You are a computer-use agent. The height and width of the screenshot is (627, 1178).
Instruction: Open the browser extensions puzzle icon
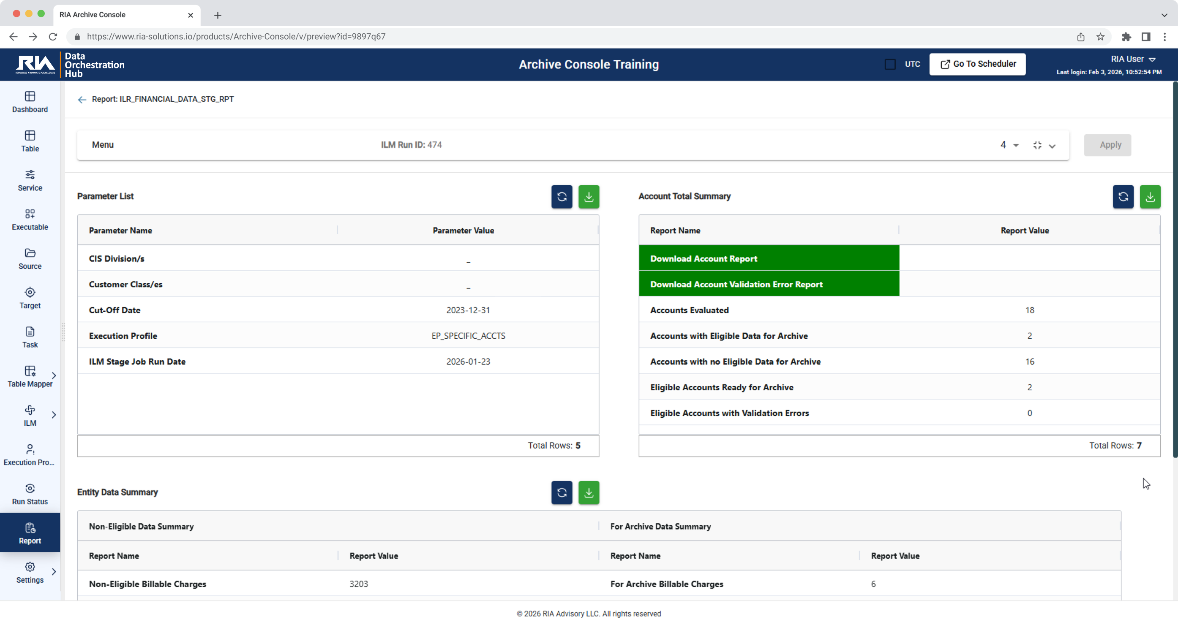[x=1126, y=37]
